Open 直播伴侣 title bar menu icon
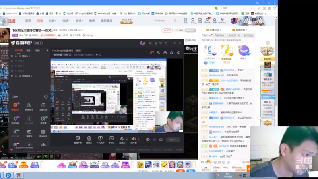The image size is (318, 179). click(165, 43)
